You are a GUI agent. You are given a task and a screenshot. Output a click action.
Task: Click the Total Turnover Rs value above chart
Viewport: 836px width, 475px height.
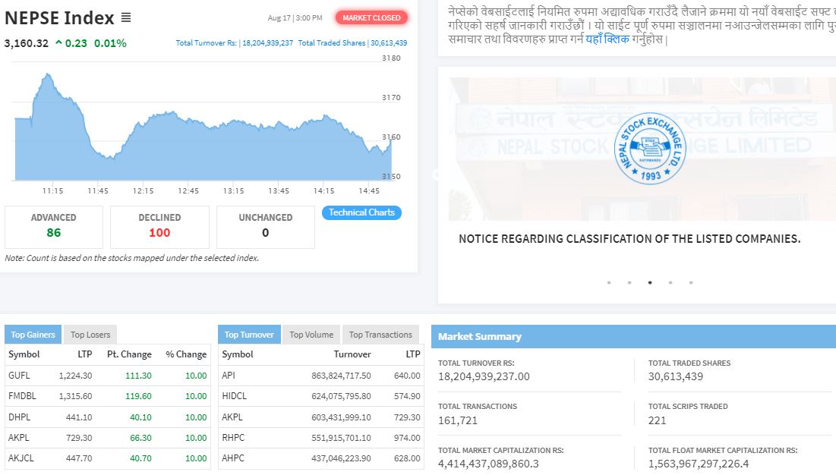click(x=267, y=43)
